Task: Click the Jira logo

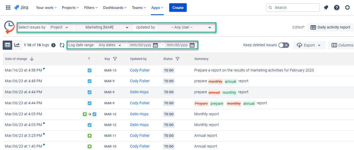Action: click(x=21, y=7)
